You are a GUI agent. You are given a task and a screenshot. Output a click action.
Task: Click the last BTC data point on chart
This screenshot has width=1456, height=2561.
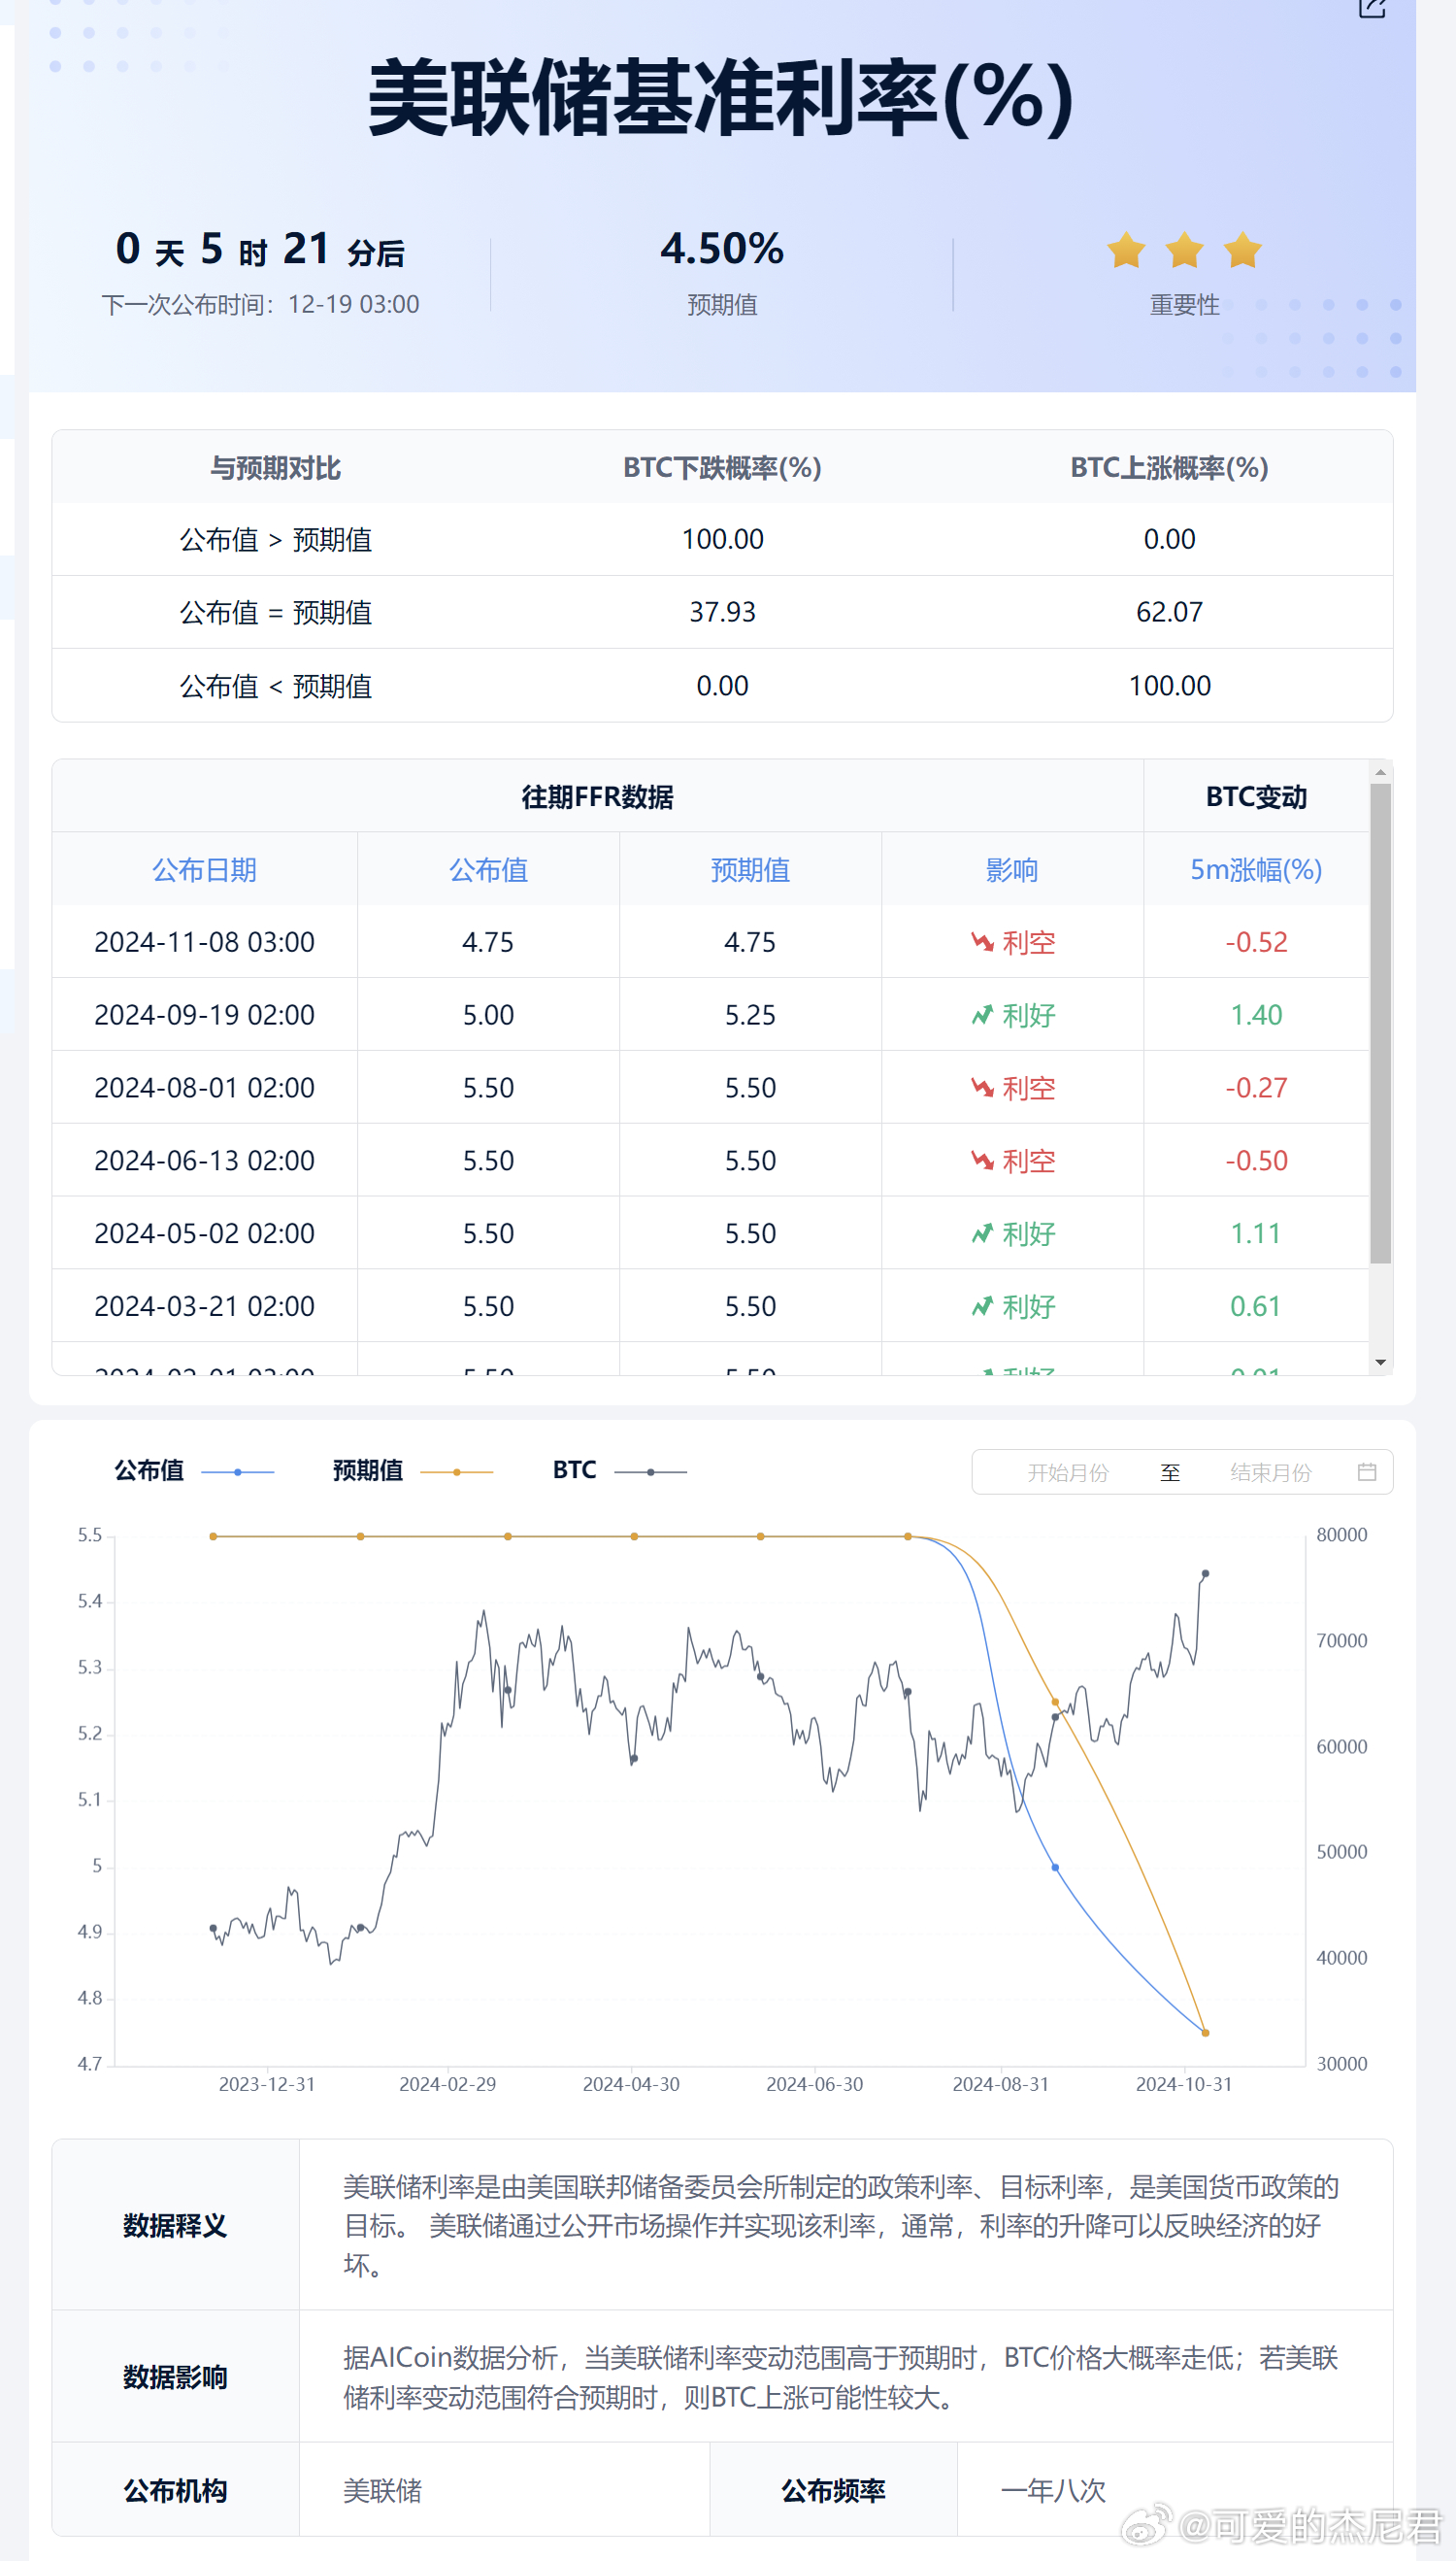1205,1573
